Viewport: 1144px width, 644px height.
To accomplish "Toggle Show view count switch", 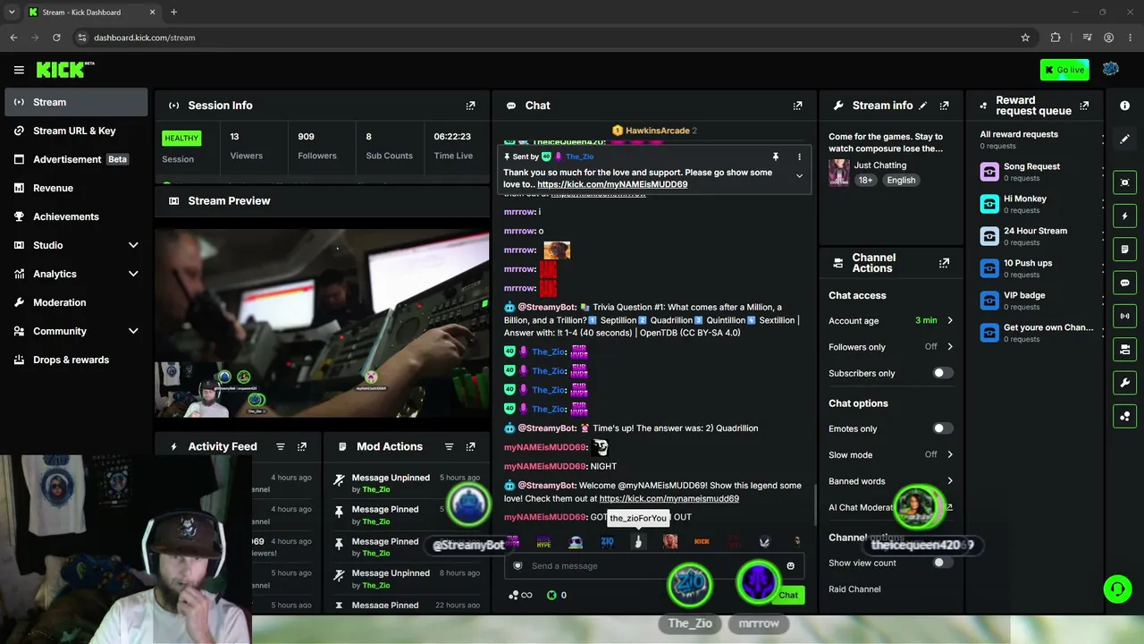I will coord(943,563).
